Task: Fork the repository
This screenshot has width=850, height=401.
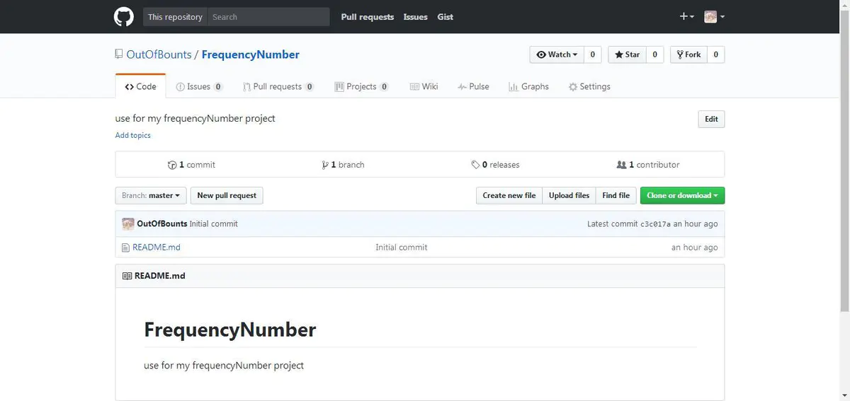Action: click(x=688, y=54)
